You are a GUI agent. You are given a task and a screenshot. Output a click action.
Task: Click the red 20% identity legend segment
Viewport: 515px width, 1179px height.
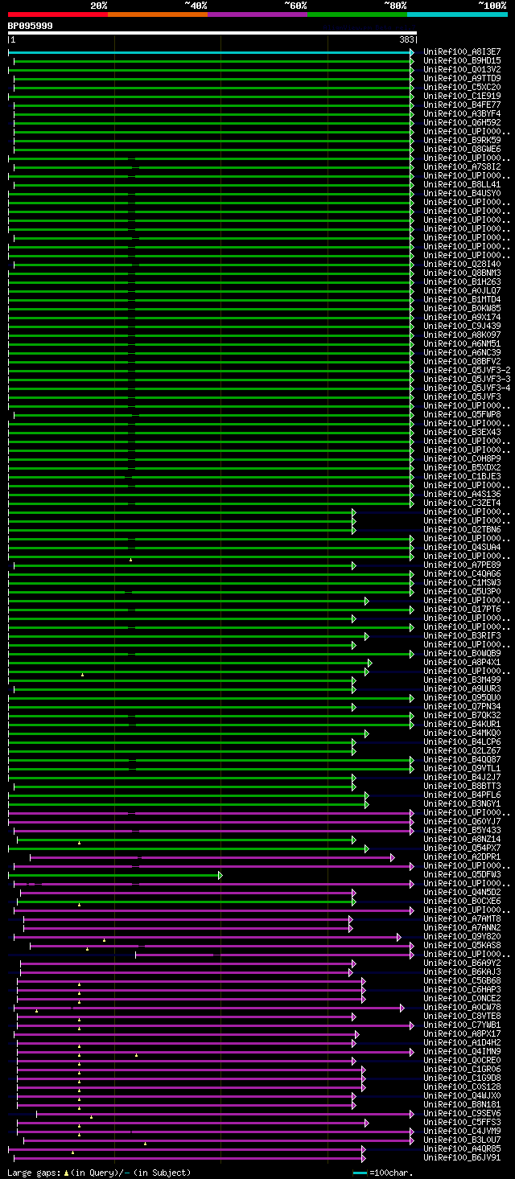coord(58,14)
